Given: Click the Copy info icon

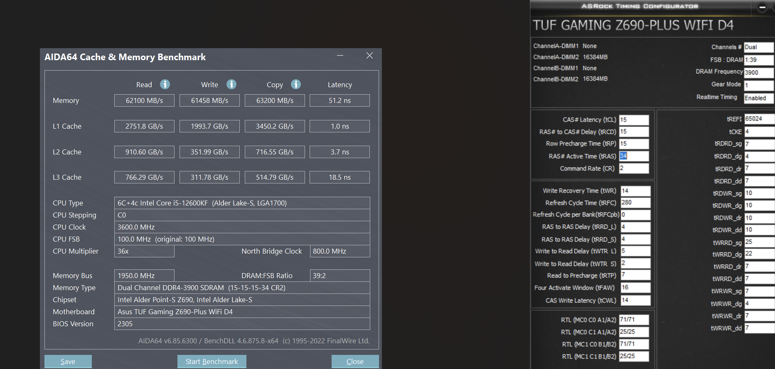Looking at the screenshot, I should click(296, 84).
